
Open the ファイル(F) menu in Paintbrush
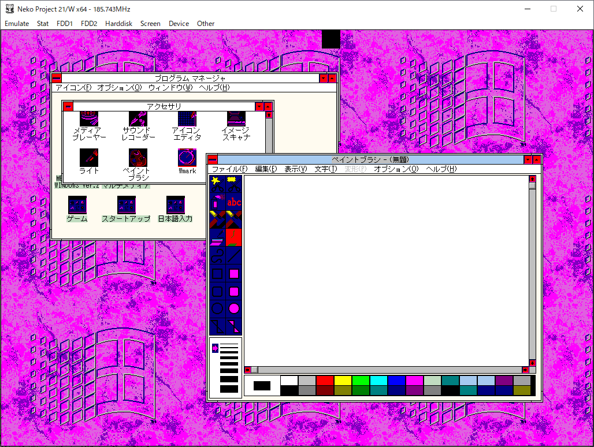229,169
